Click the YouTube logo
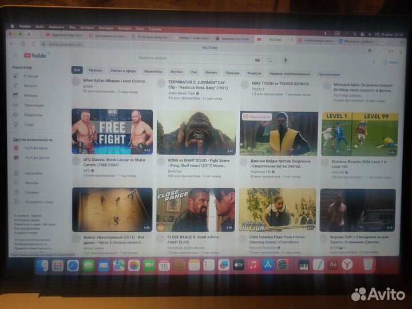The image size is (412, 309). pos(35,56)
